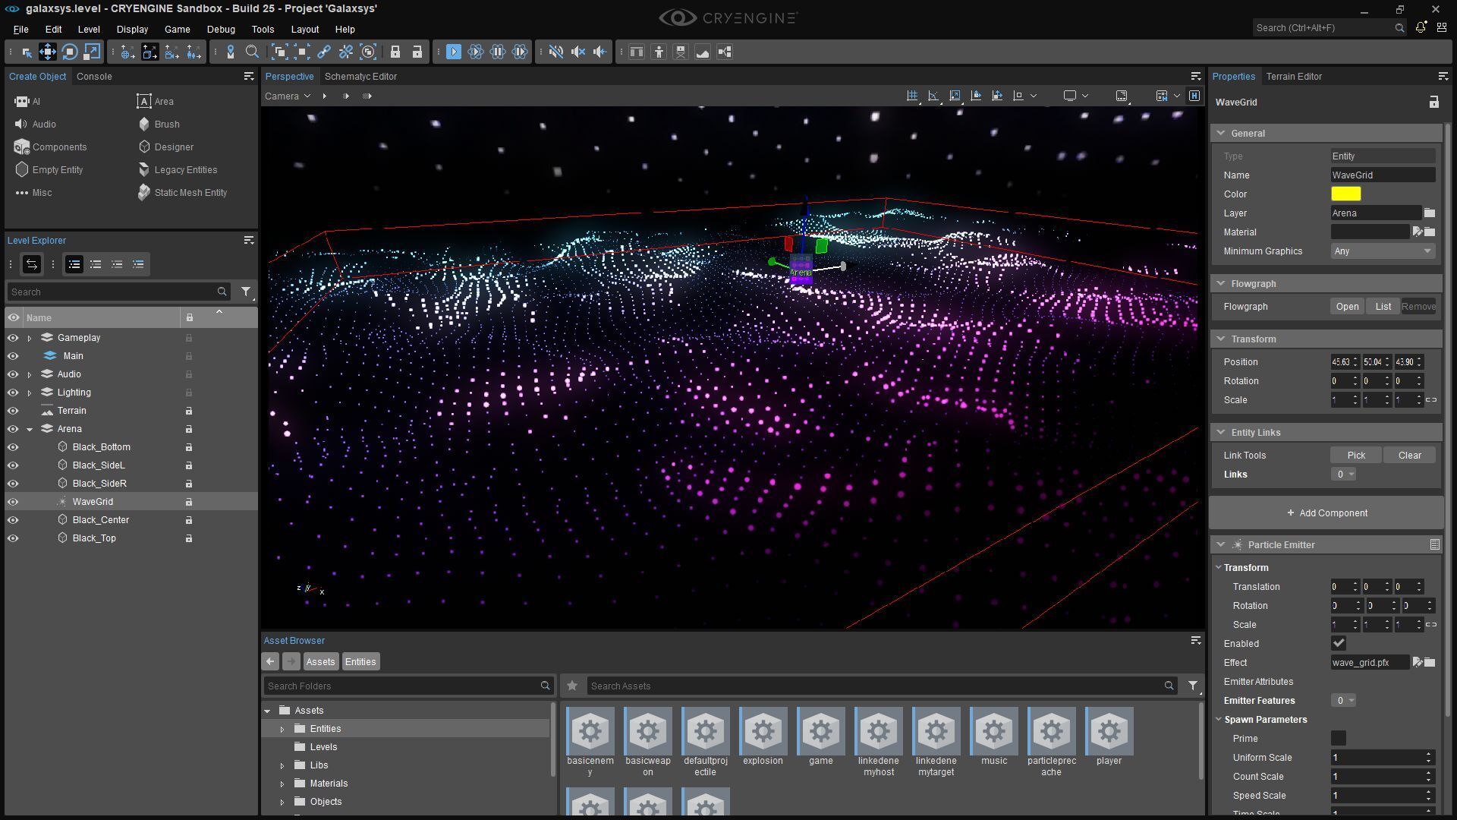Select the Scale tool in the toolbar
This screenshot has width=1457, height=820.
click(x=93, y=52)
